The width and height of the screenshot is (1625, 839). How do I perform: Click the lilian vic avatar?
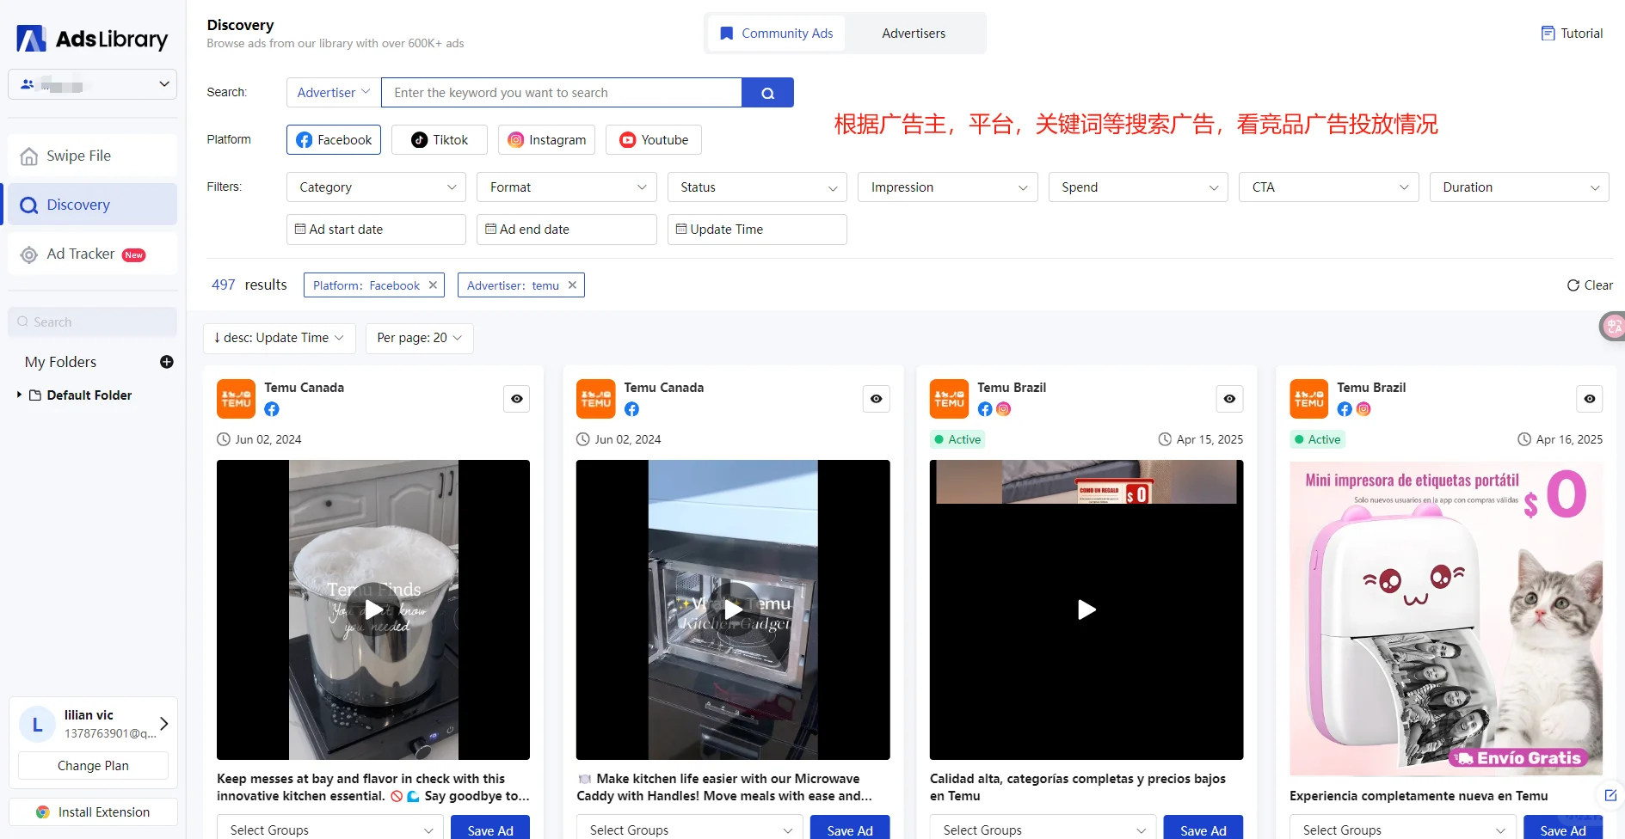click(x=37, y=725)
